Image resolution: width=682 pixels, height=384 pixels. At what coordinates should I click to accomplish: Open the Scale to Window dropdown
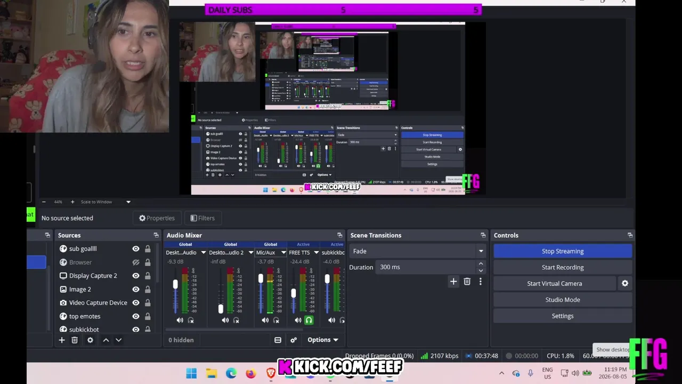pos(105,202)
